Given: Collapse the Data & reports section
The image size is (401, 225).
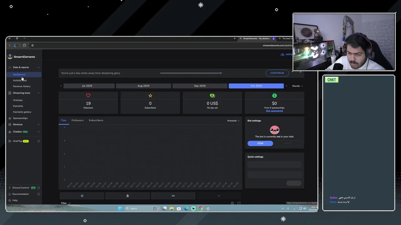Looking at the screenshot, I should coord(39,67).
